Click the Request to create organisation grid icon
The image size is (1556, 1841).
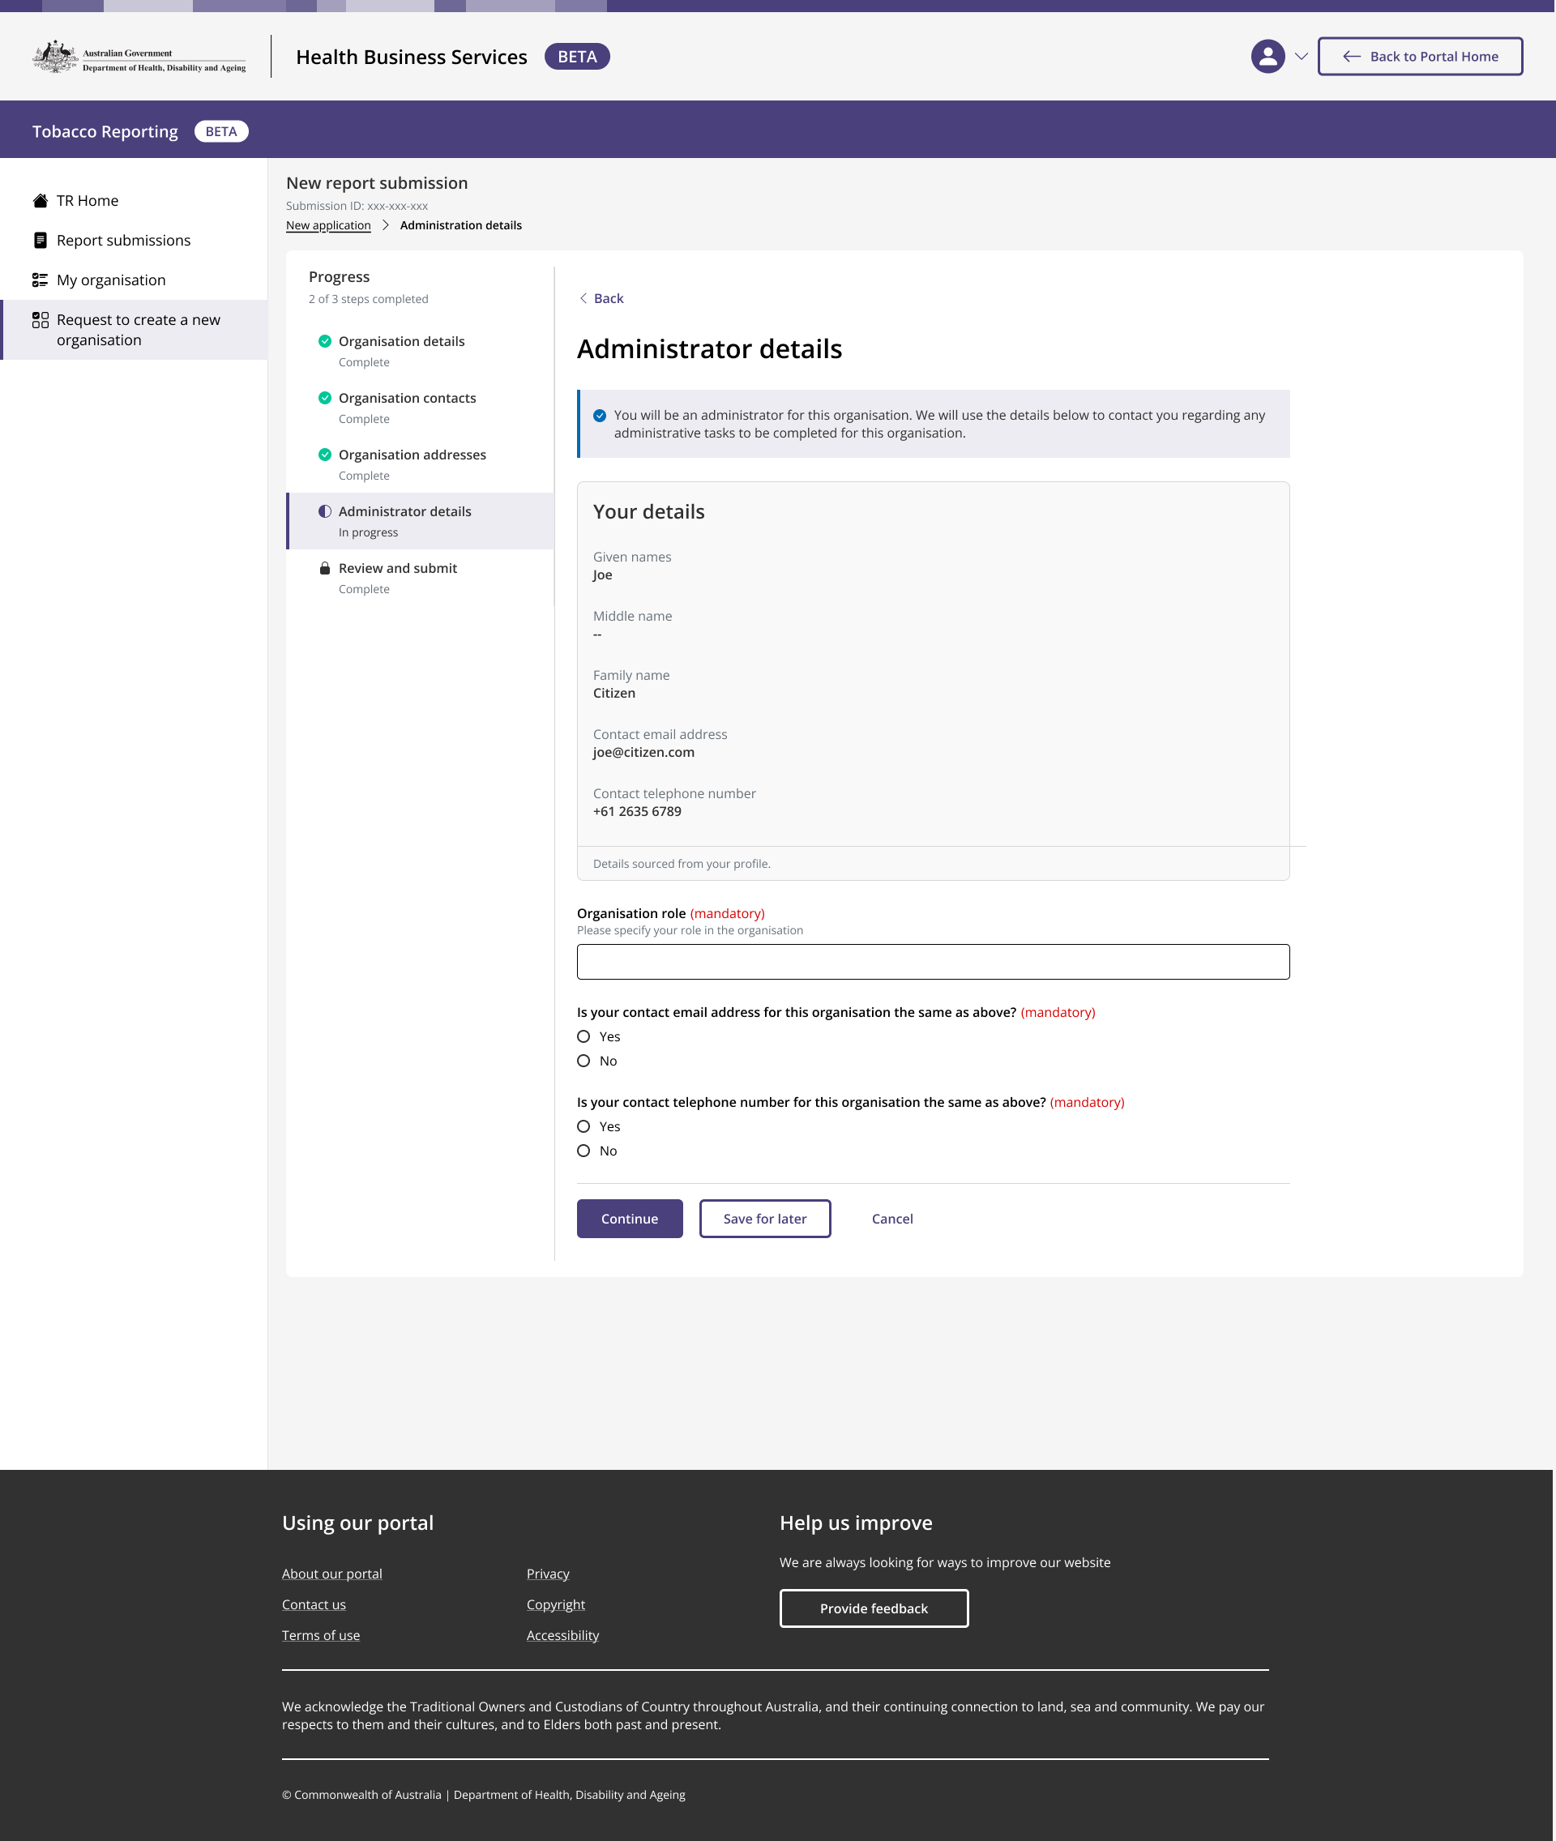[40, 319]
